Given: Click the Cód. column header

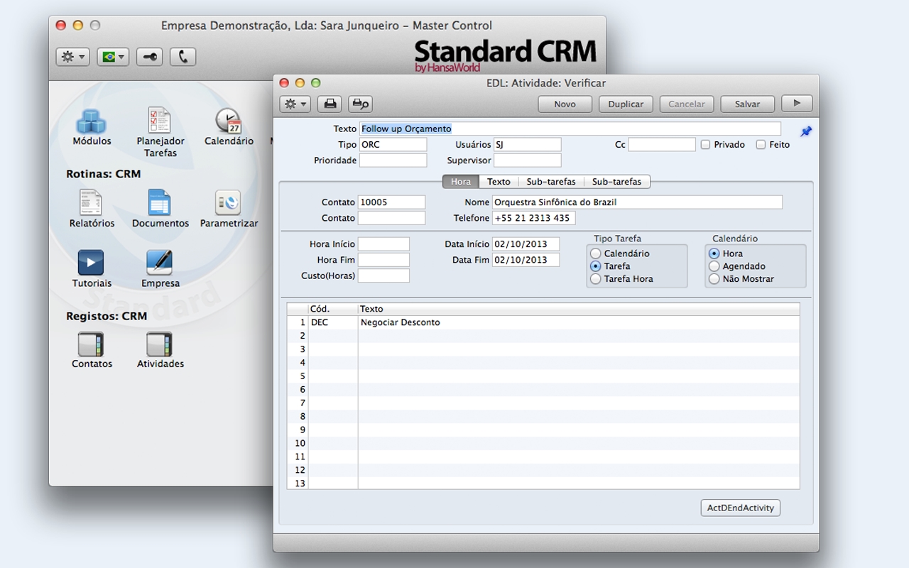Looking at the screenshot, I should click(x=333, y=309).
